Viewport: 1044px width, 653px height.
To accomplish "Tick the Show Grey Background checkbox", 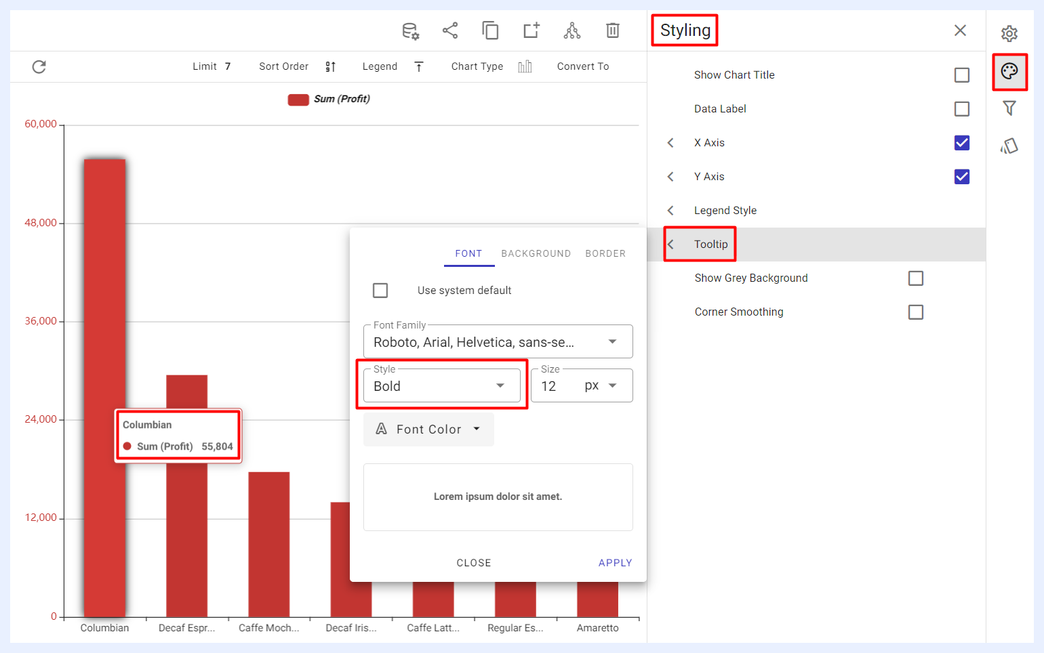I will (916, 278).
